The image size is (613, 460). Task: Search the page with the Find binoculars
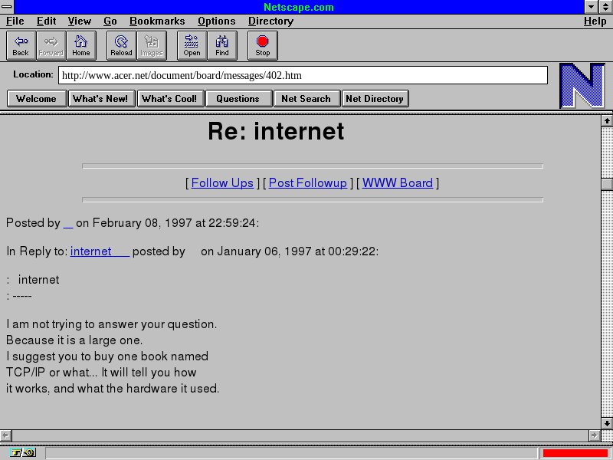click(x=222, y=46)
